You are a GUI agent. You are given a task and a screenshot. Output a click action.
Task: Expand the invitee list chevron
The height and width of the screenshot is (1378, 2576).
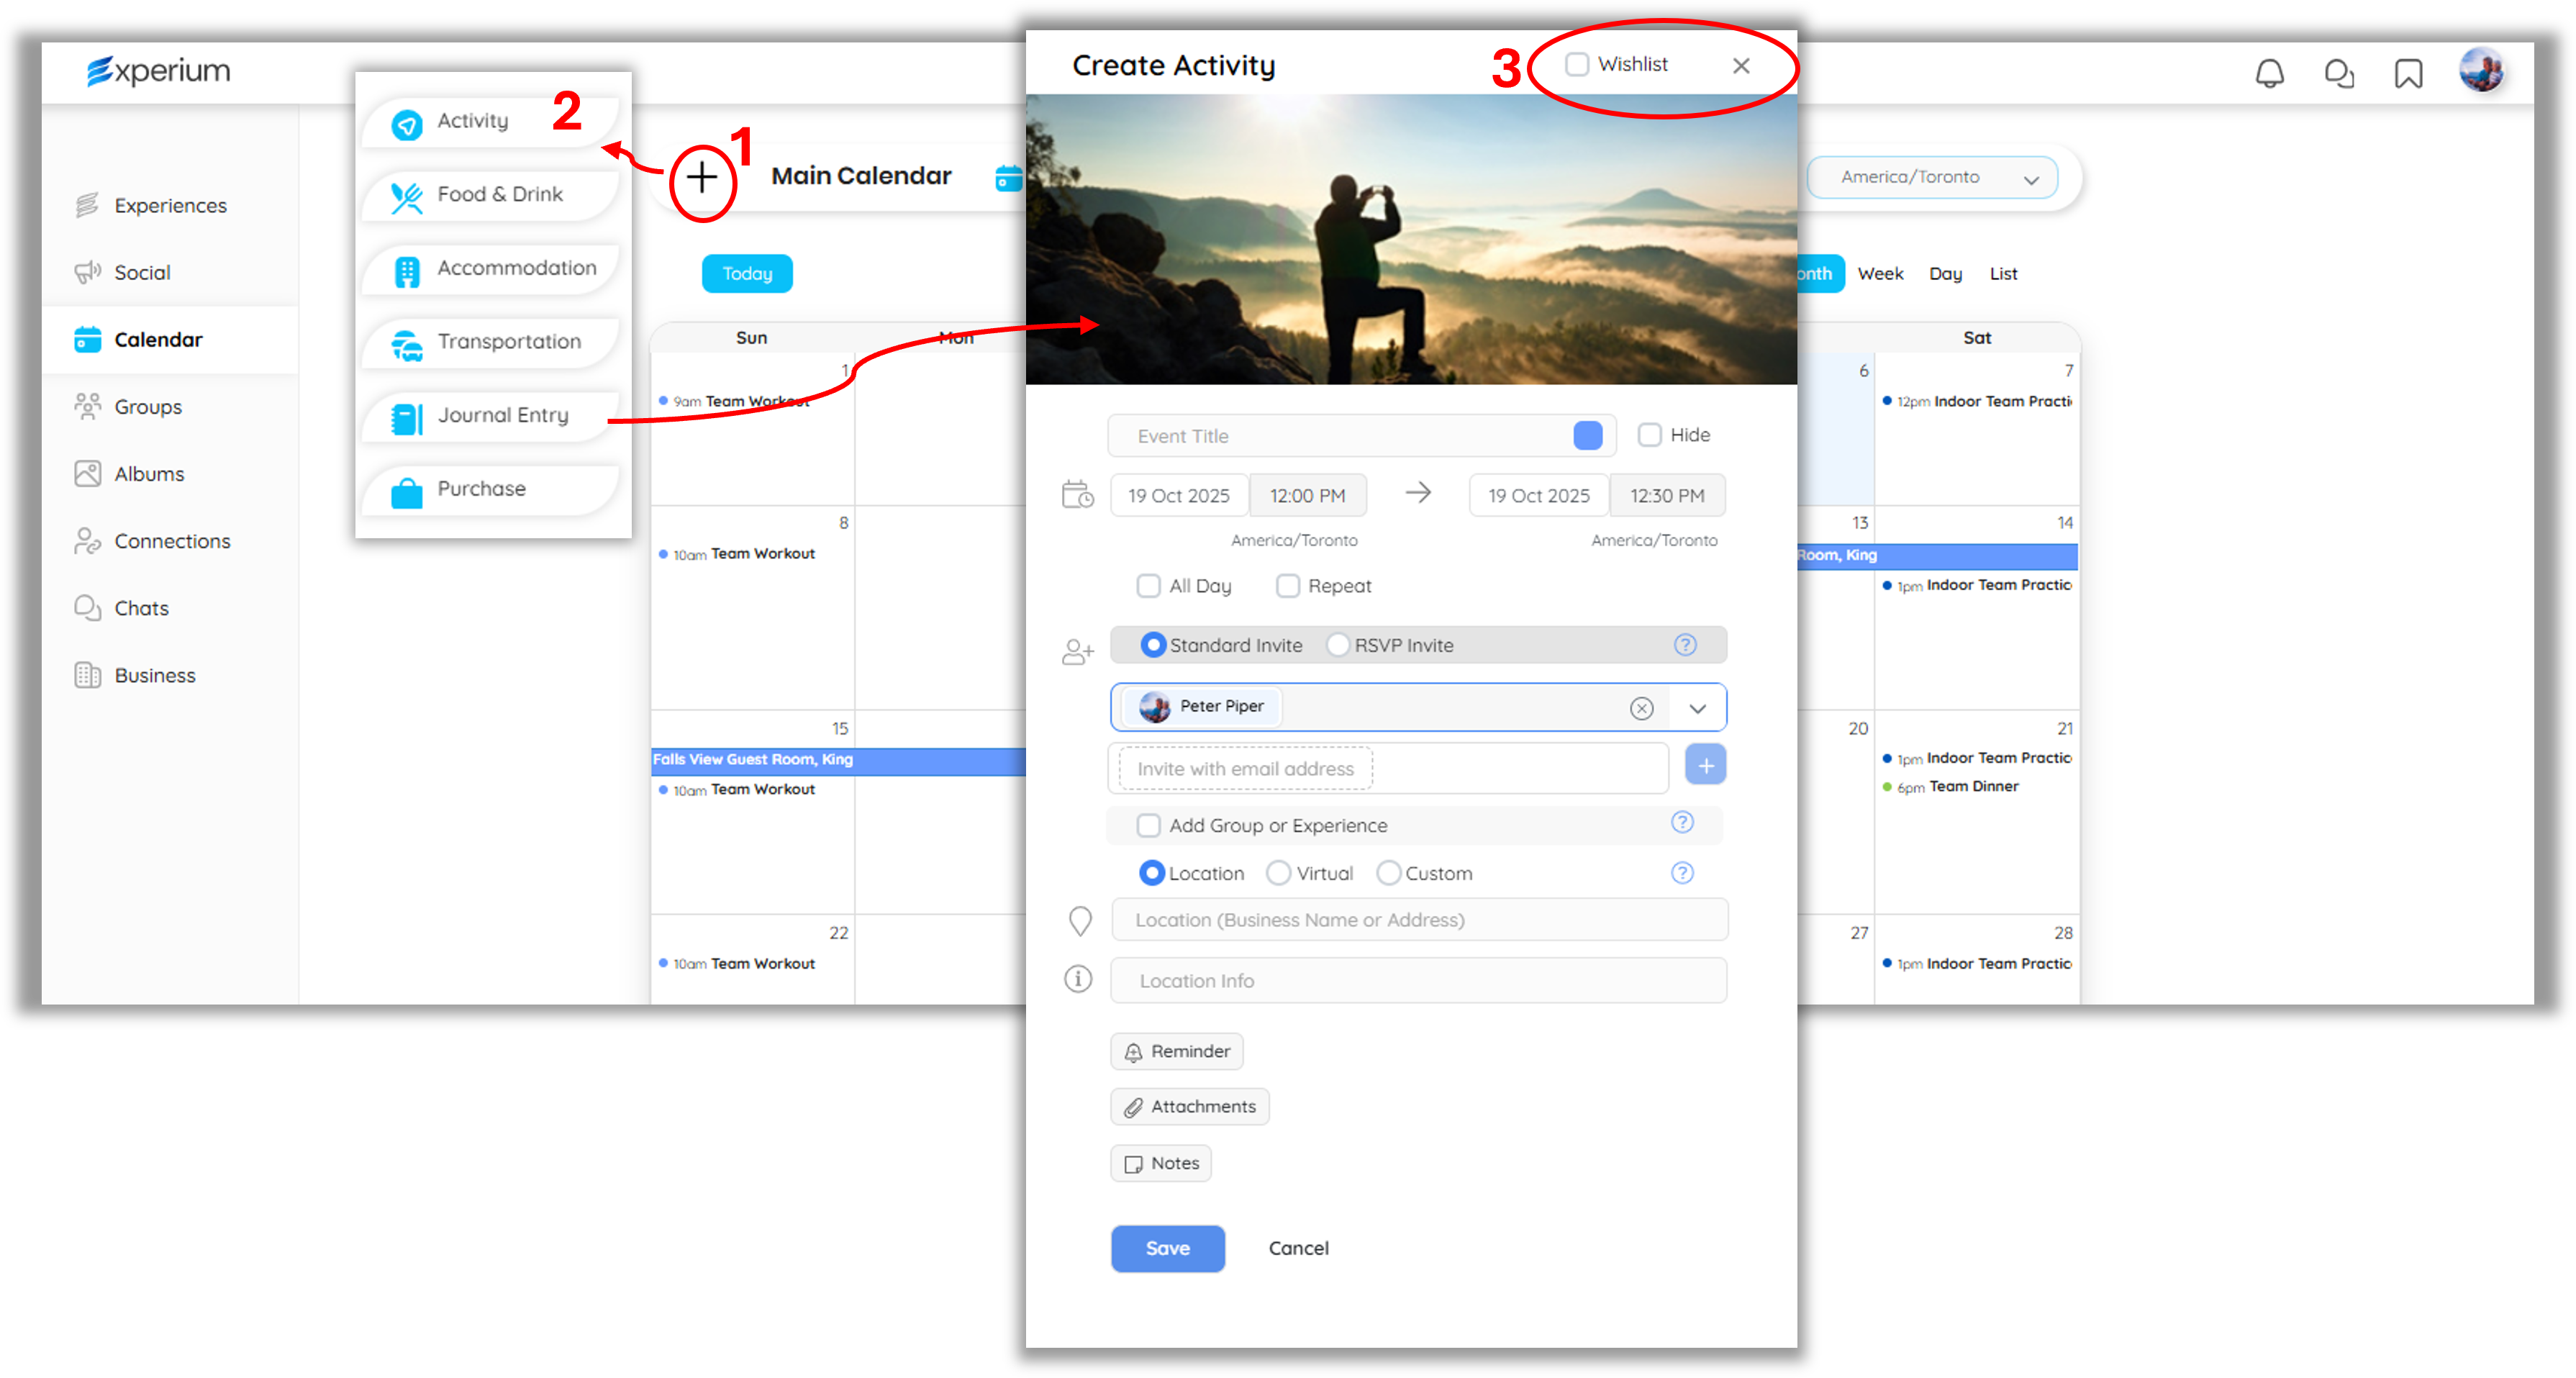coord(1697,708)
